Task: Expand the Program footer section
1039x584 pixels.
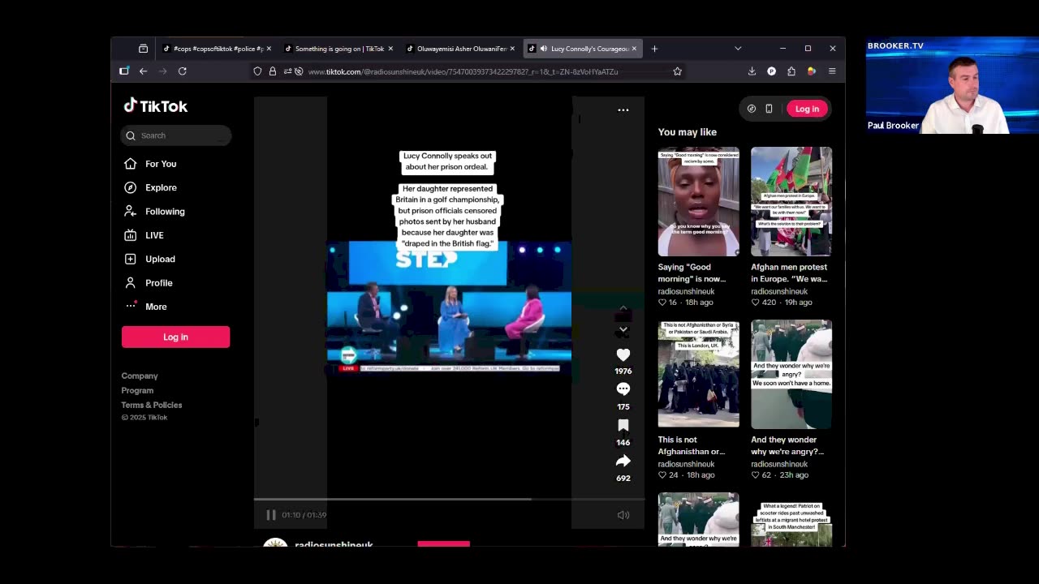Action: click(x=137, y=390)
